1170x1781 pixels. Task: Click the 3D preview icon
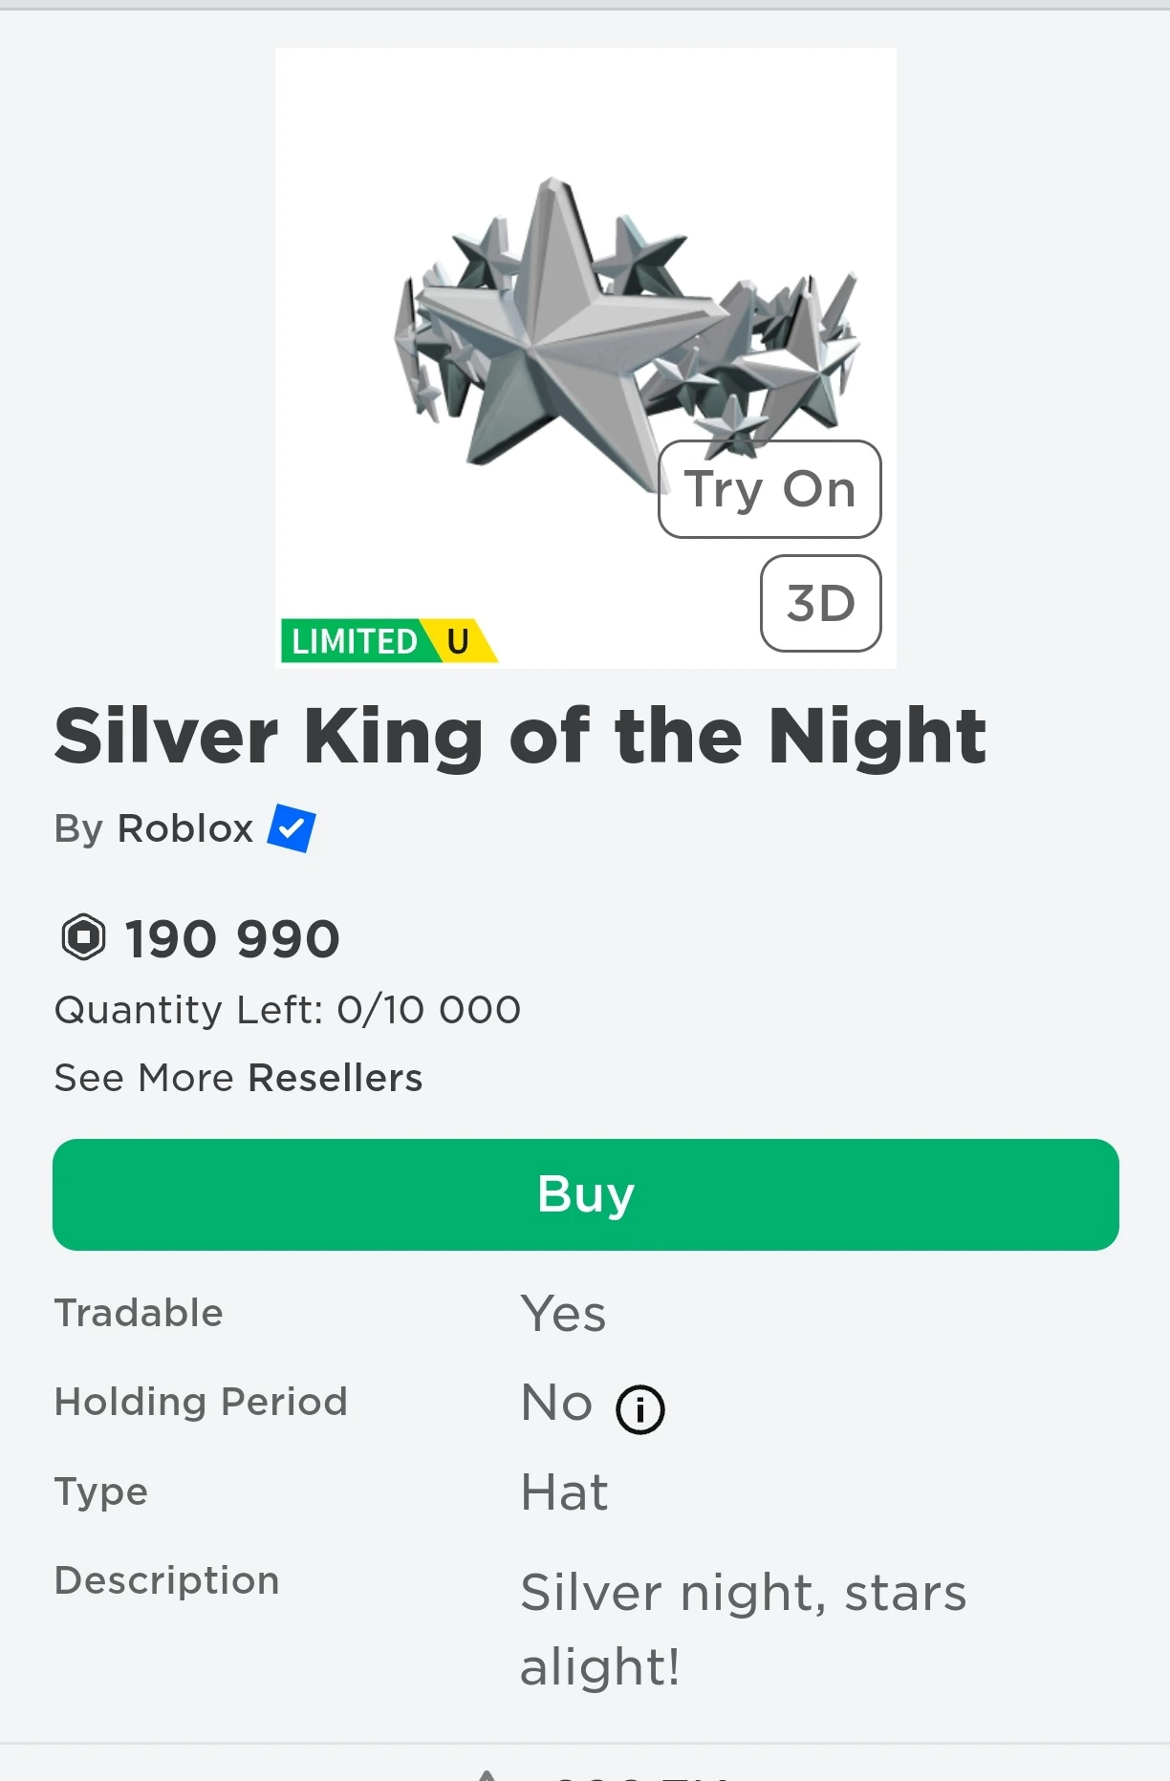click(x=819, y=603)
